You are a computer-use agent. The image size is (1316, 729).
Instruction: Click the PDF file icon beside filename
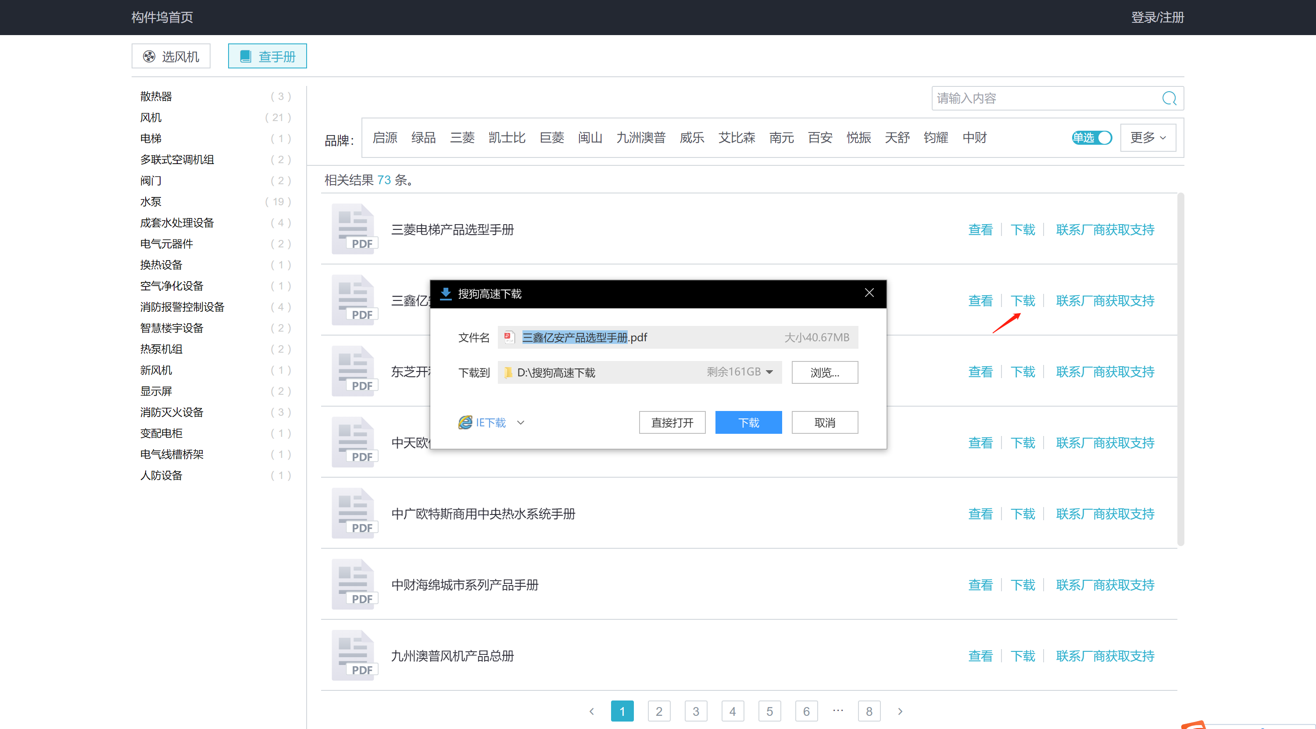(x=508, y=337)
